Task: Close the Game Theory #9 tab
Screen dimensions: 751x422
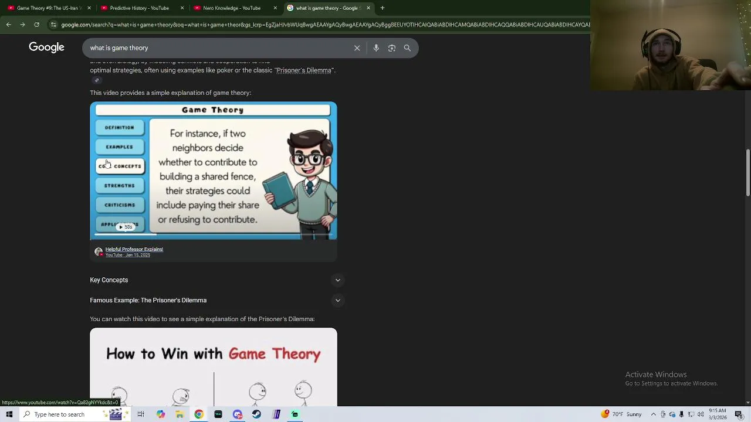Action: [89, 8]
